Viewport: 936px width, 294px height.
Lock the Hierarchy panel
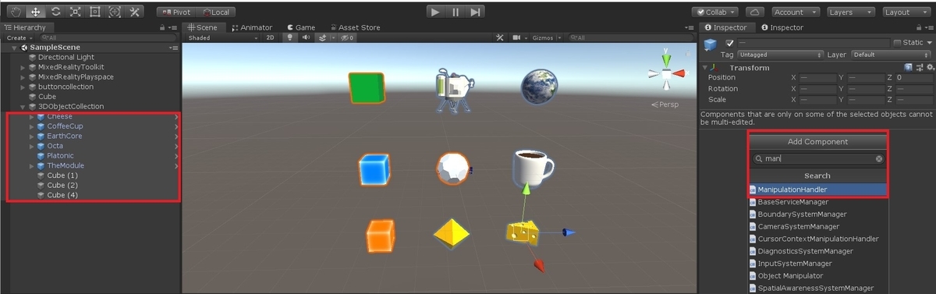point(162,27)
